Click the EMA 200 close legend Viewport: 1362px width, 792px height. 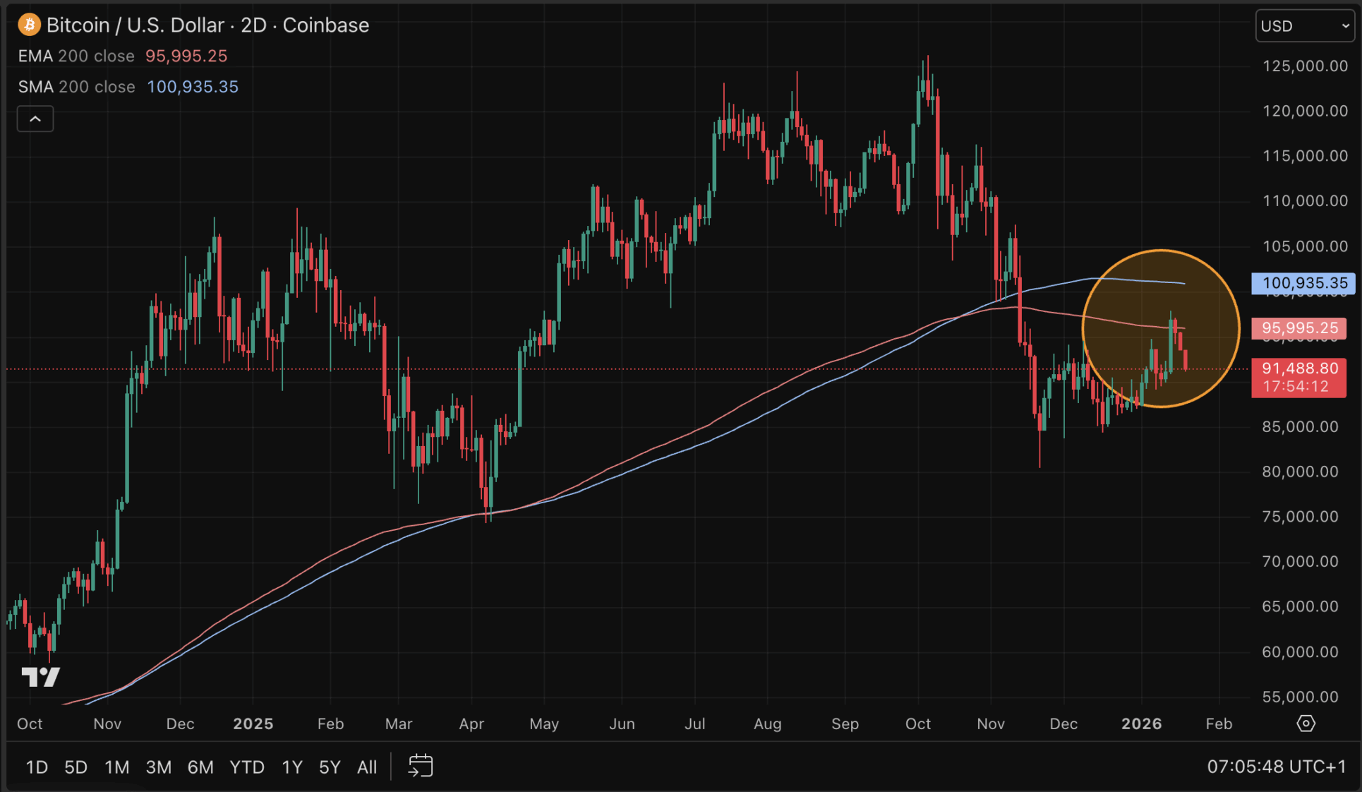(x=76, y=56)
